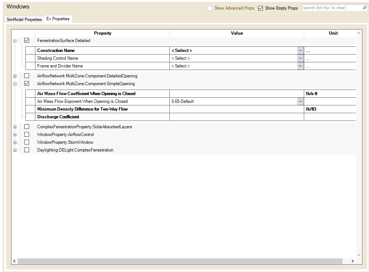Click vertical scrollbar down arrow
The width and height of the screenshot is (369, 272).
click(x=359, y=255)
